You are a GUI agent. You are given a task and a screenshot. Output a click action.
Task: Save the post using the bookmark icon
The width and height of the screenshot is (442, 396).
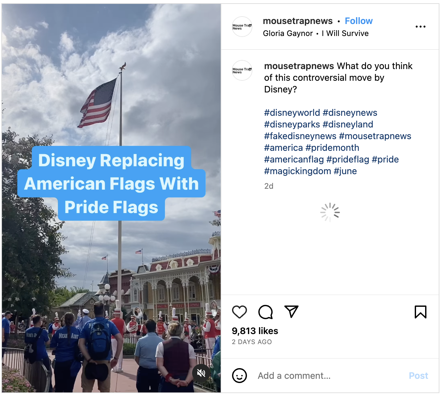(x=420, y=312)
